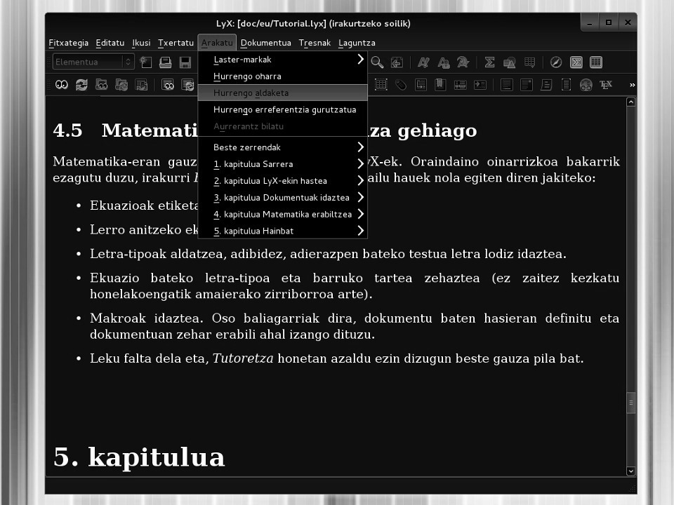This screenshot has width=674, height=505.
Task: Expand the Laster-markak submenu
Action: click(282, 59)
